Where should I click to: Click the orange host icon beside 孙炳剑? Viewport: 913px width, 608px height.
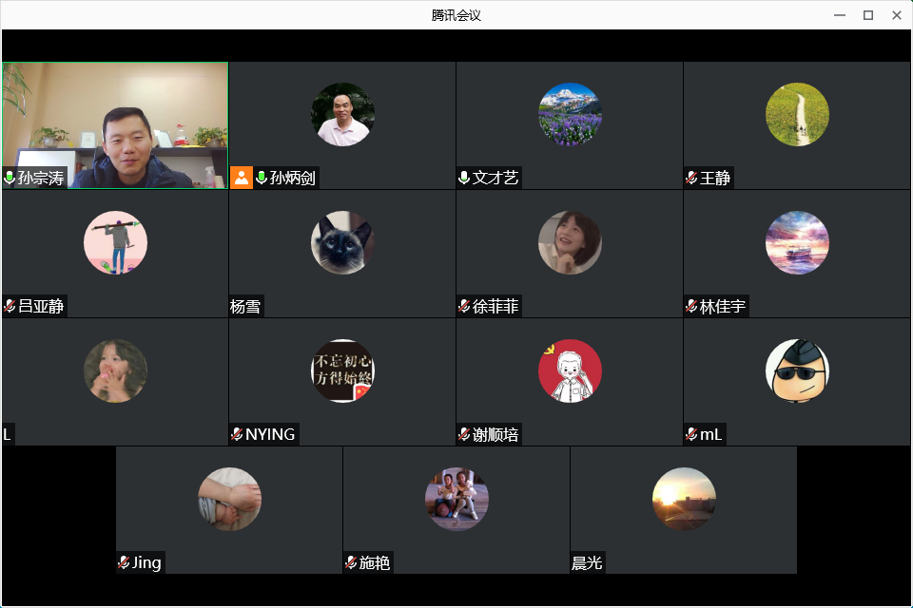click(x=242, y=178)
